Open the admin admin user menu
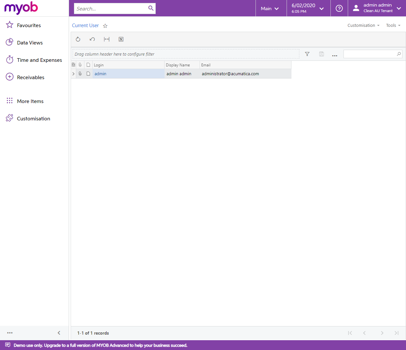 click(377, 8)
